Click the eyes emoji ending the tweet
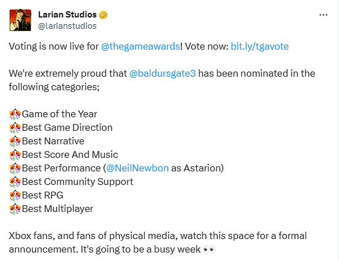 click(x=210, y=250)
